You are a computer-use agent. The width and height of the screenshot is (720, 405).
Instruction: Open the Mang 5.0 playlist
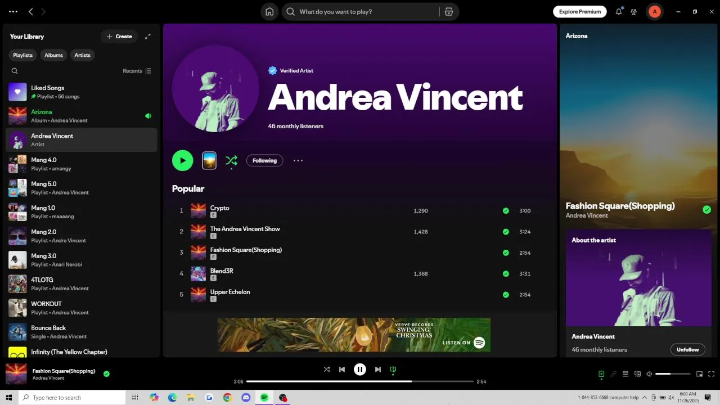click(x=82, y=188)
